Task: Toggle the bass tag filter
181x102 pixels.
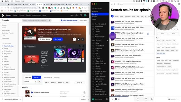Action: click(x=47, y=82)
